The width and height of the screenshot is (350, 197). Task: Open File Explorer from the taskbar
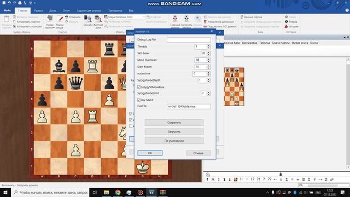pyautogui.click(x=106, y=192)
